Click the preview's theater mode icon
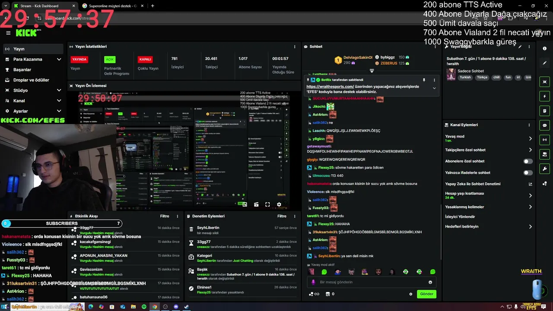 [x=256, y=205]
